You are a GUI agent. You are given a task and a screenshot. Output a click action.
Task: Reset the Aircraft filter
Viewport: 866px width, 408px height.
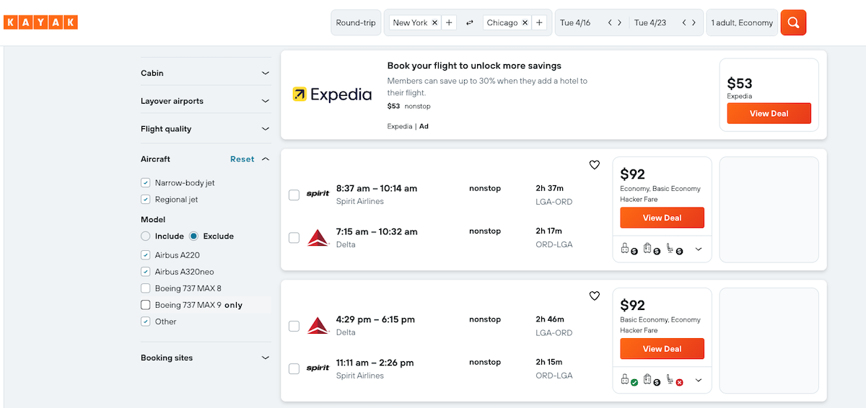242,159
